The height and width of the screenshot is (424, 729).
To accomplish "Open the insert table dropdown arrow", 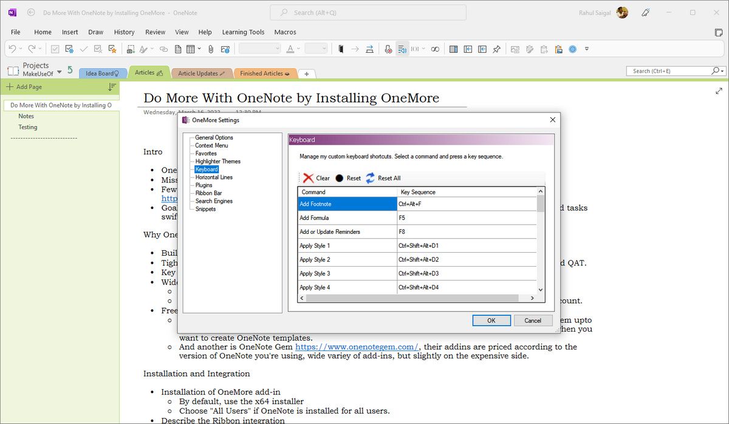I will 200,49.
